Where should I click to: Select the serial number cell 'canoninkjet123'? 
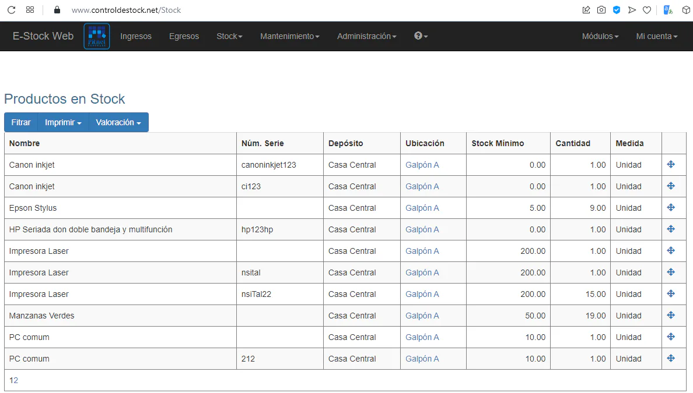280,165
